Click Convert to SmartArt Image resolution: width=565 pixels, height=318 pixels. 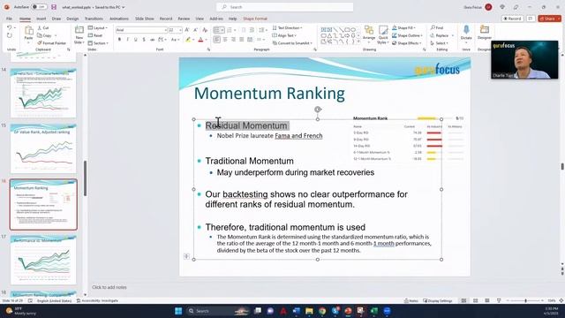click(292, 43)
